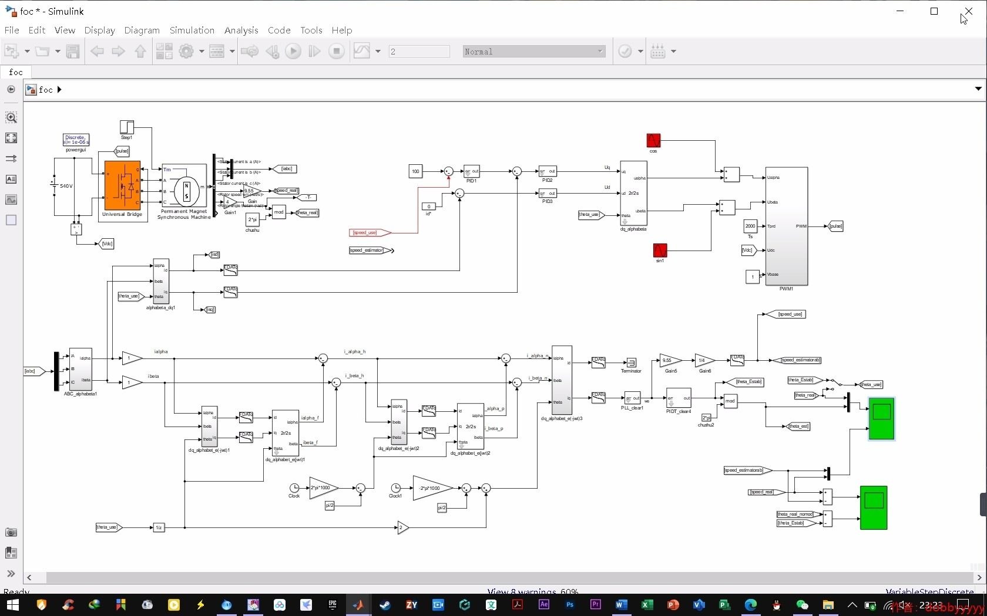Open the simulation mode dropdown showing Normal

tap(533, 51)
